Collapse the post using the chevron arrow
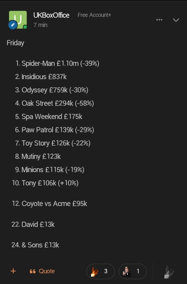Viewport: 187px width, 284px height. [x=176, y=20]
